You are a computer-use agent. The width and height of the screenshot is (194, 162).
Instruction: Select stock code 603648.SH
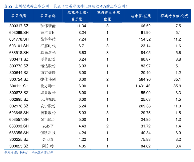(19, 113)
